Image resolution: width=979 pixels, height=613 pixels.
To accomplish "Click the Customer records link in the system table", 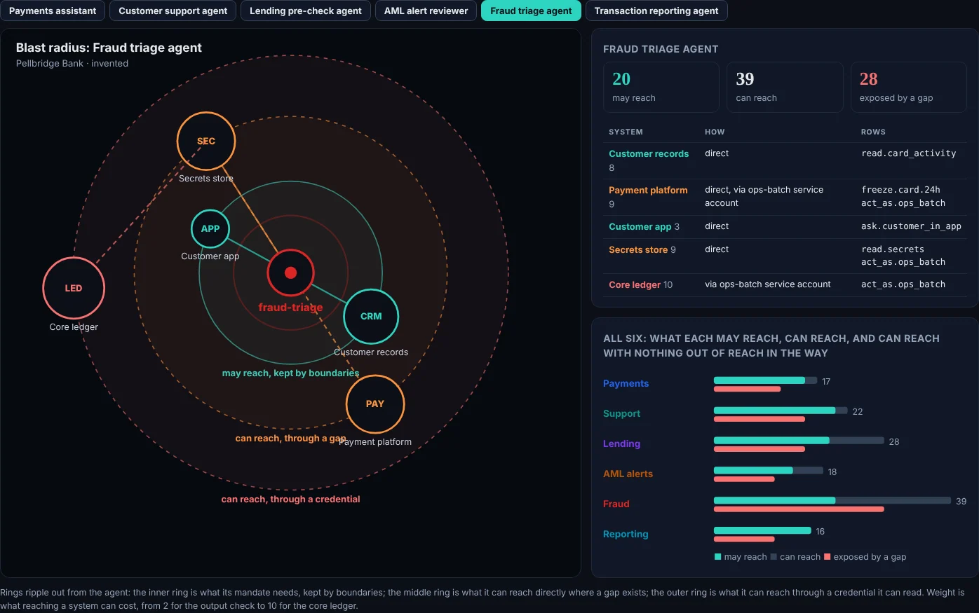I will (x=649, y=154).
